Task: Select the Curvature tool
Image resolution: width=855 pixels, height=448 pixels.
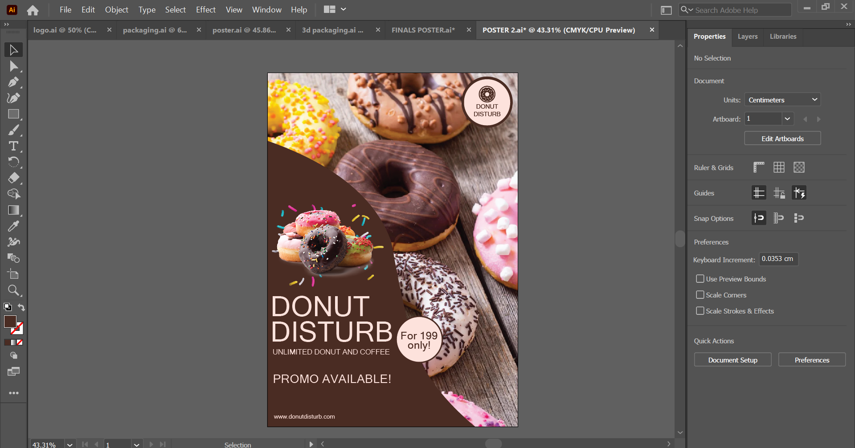Action: pos(13,98)
